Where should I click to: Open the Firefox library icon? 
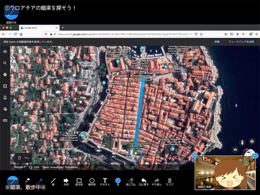(226, 34)
